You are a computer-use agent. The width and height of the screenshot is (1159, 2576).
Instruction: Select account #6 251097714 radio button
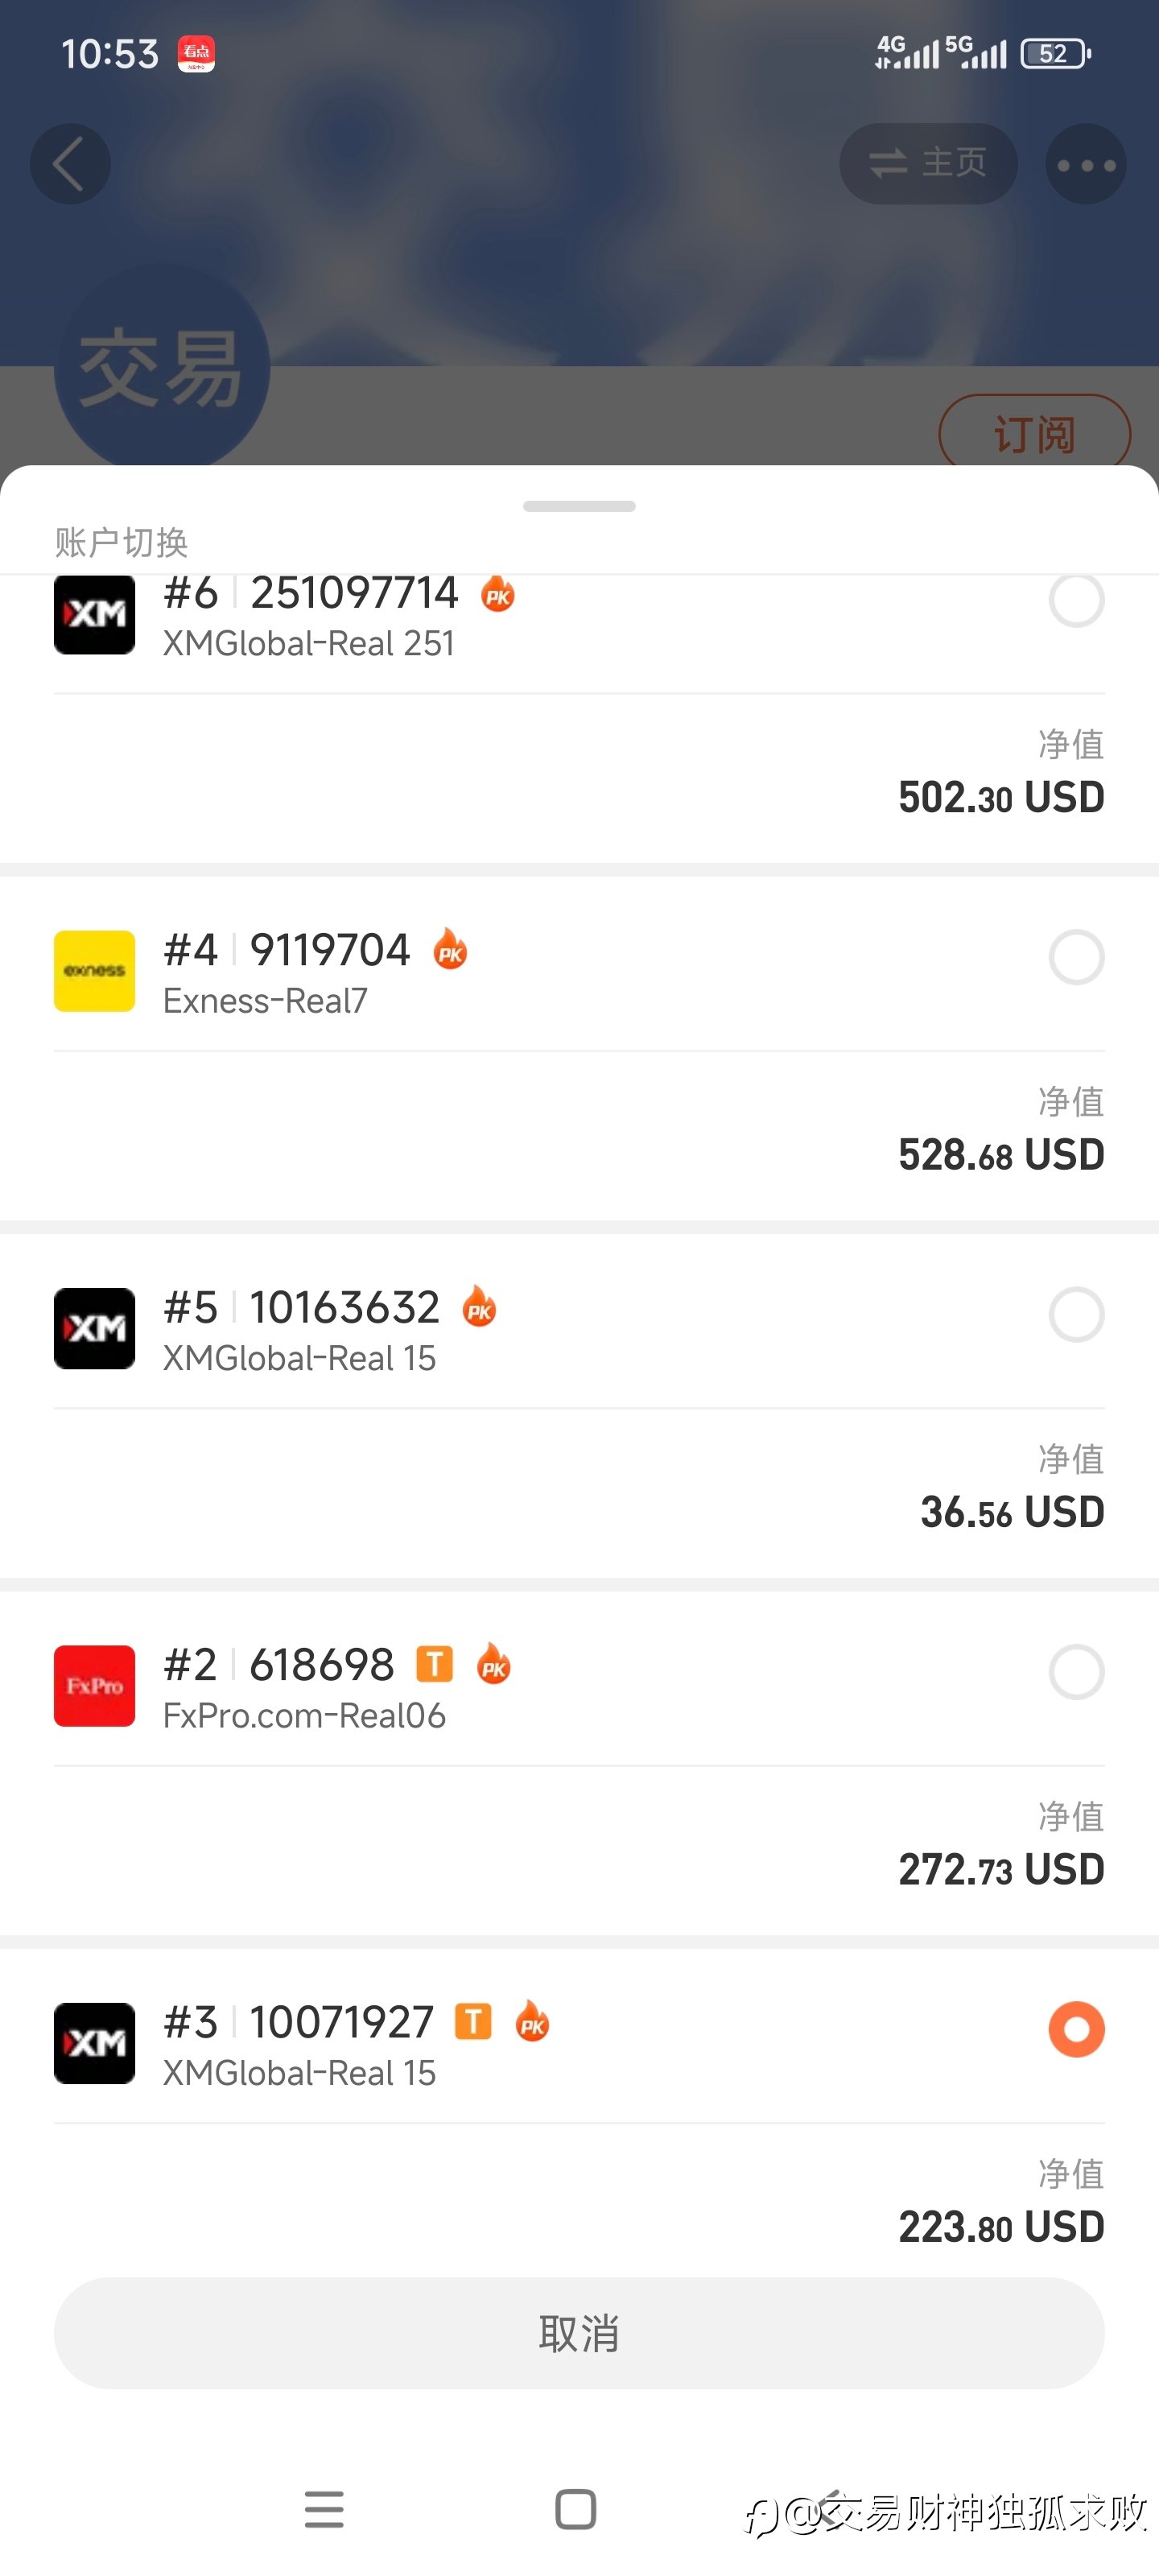pyautogui.click(x=1076, y=600)
